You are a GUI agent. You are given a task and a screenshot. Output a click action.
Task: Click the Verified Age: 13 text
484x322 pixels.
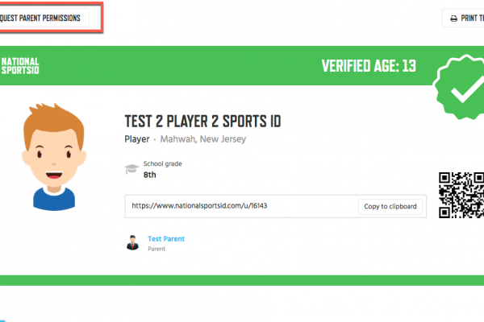click(369, 66)
